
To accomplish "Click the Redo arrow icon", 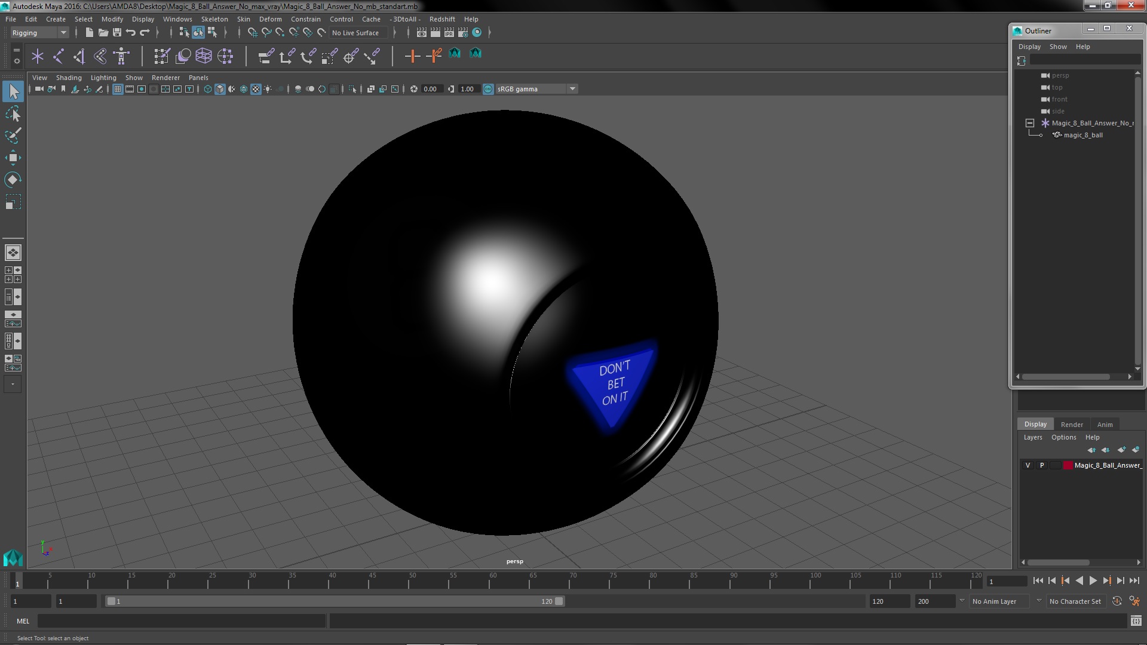I will coord(145,33).
